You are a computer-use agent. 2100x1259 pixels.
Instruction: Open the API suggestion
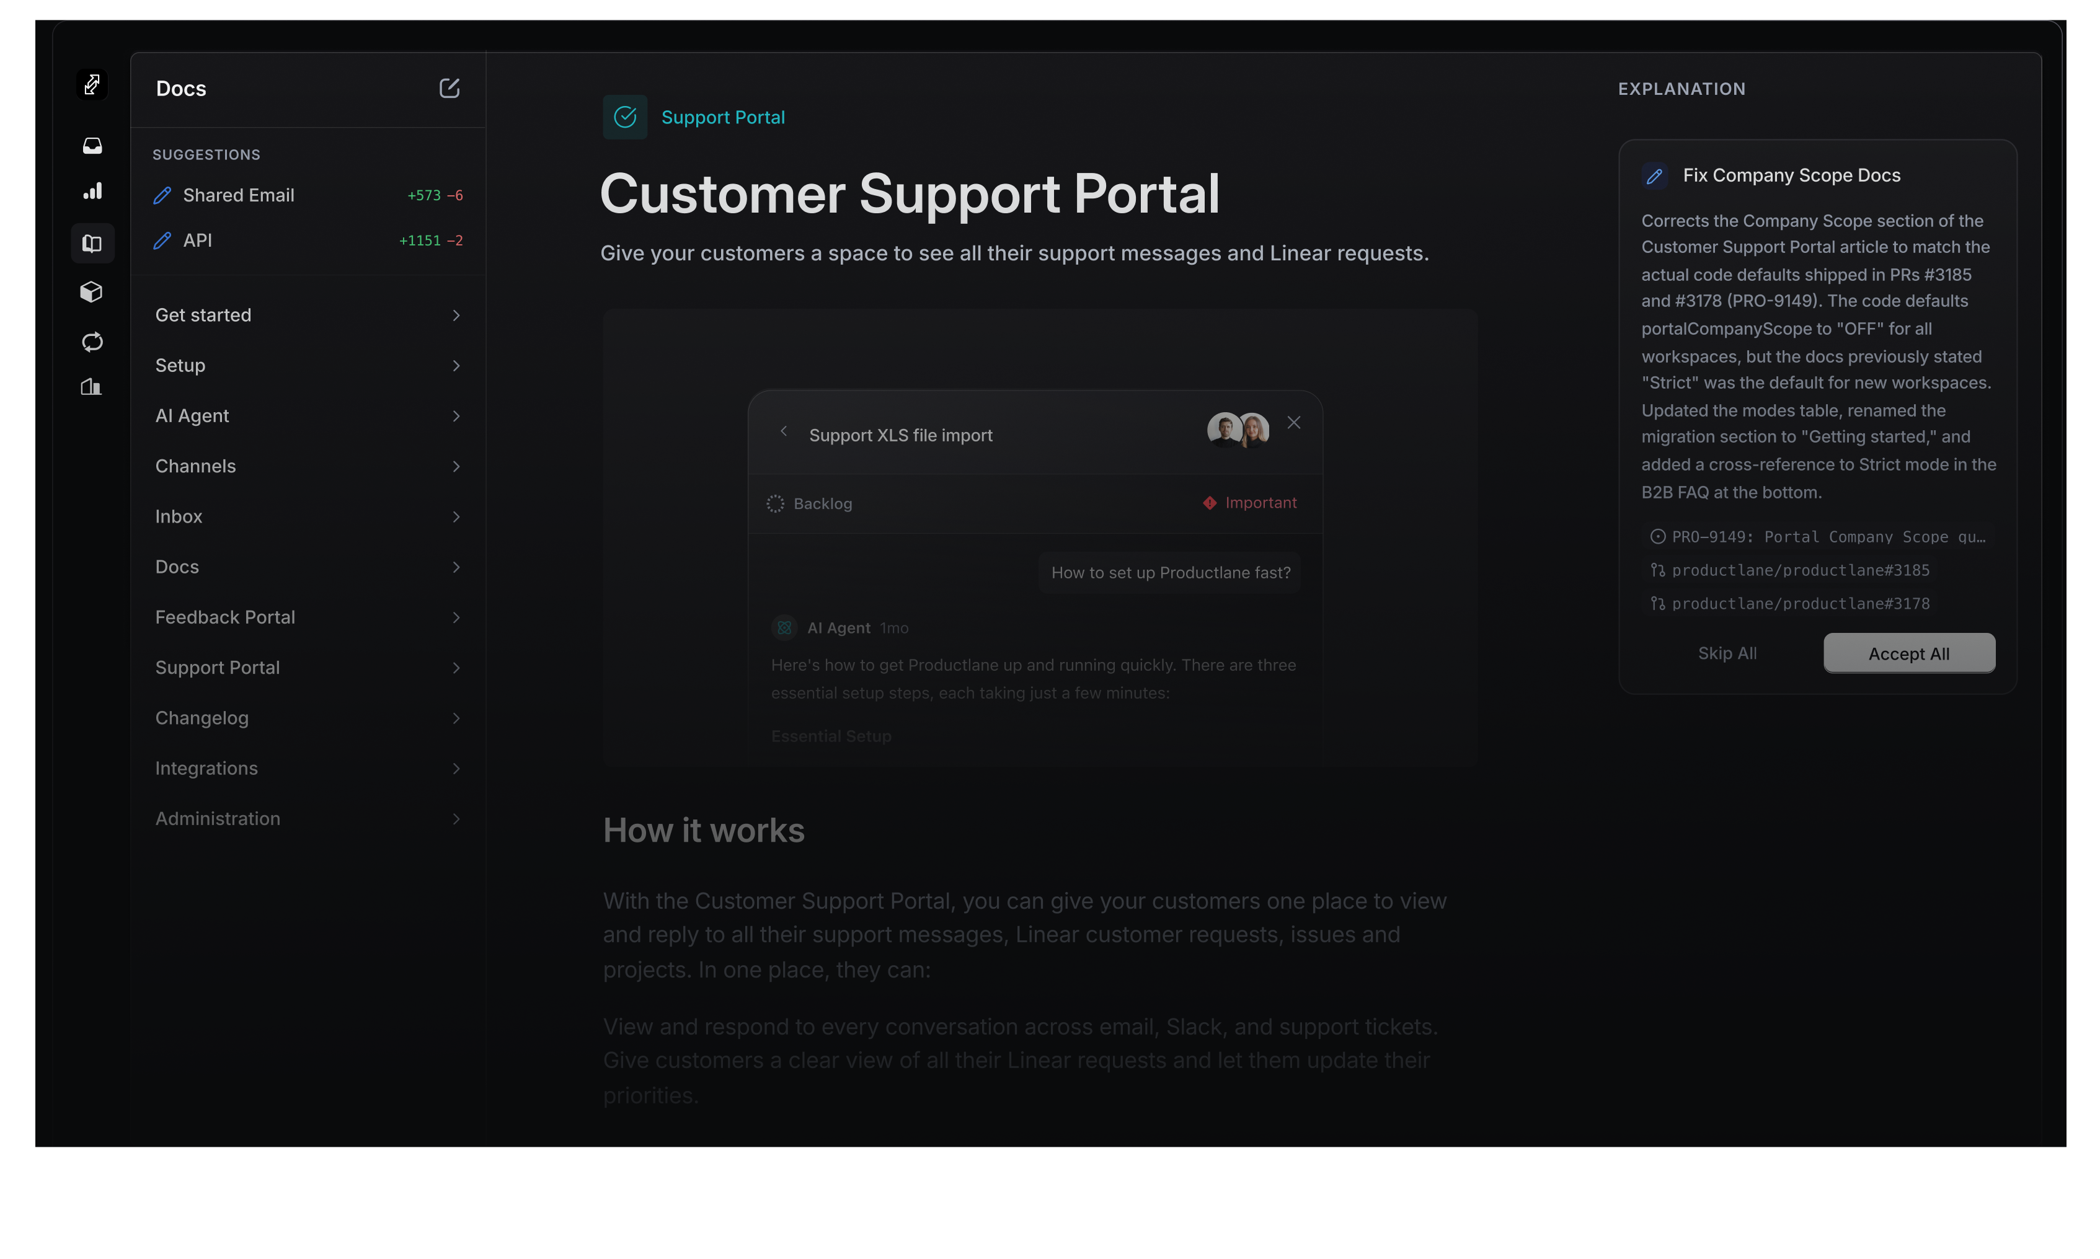pos(308,241)
